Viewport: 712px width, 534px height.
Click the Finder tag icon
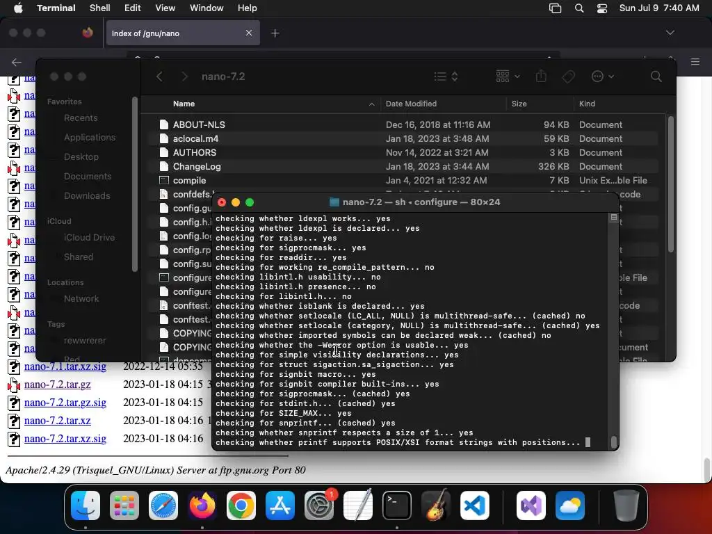pyautogui.click(x=569, y=76)
